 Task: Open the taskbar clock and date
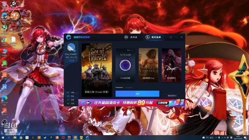(238, 138)
